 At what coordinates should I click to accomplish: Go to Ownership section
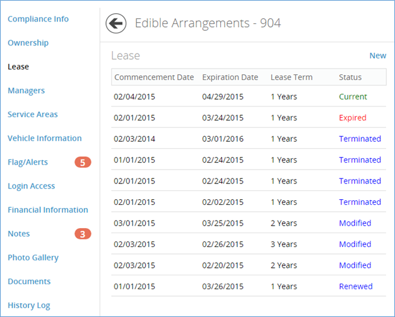click(28, 43)
